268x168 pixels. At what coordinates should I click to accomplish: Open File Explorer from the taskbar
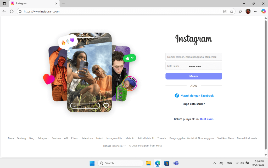[148, 163]
